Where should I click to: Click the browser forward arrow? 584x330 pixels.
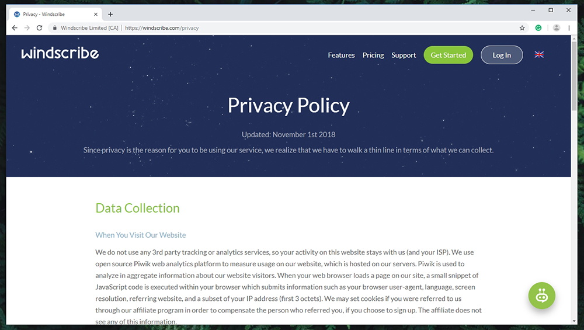coord(27,28)
